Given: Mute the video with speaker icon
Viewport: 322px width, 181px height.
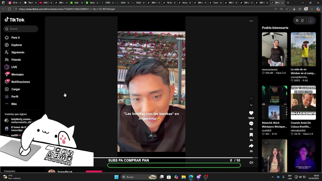Looking at the screenshot, I should 251,163.
